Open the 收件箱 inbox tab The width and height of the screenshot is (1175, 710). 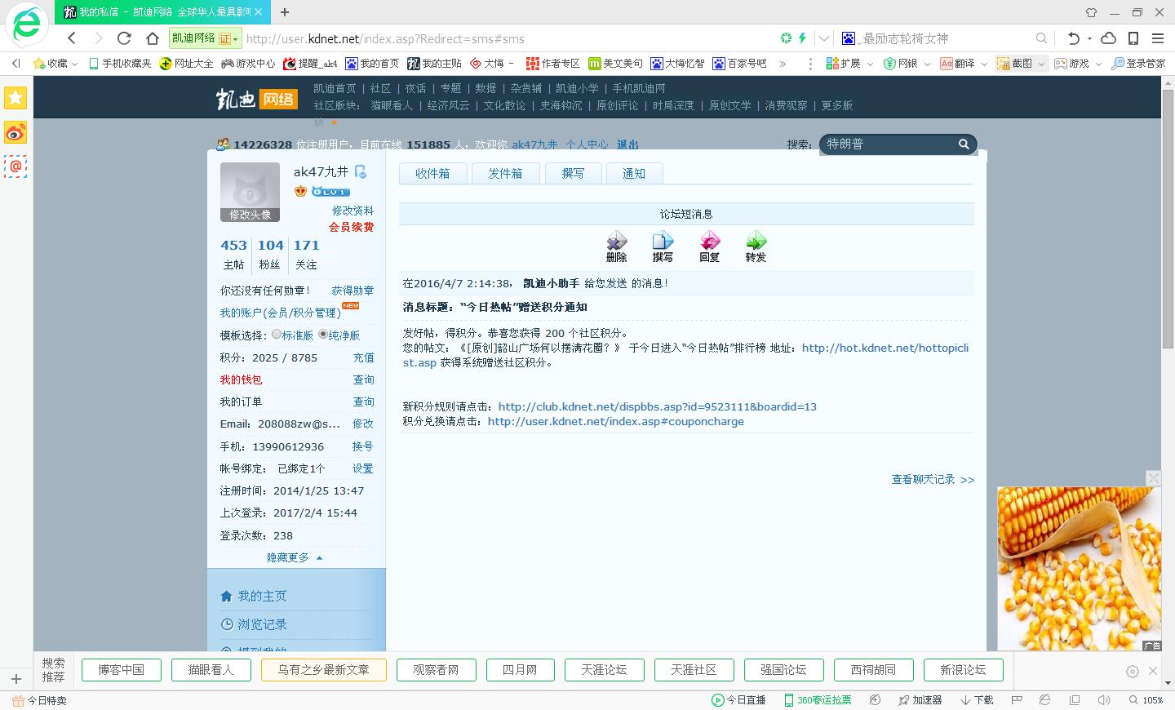(432, 173)
